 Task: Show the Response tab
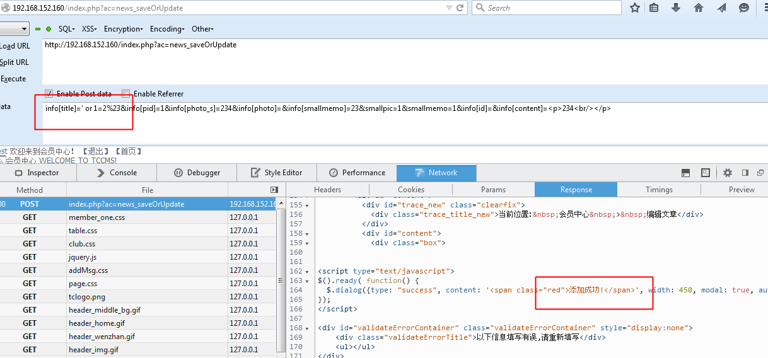576,190
